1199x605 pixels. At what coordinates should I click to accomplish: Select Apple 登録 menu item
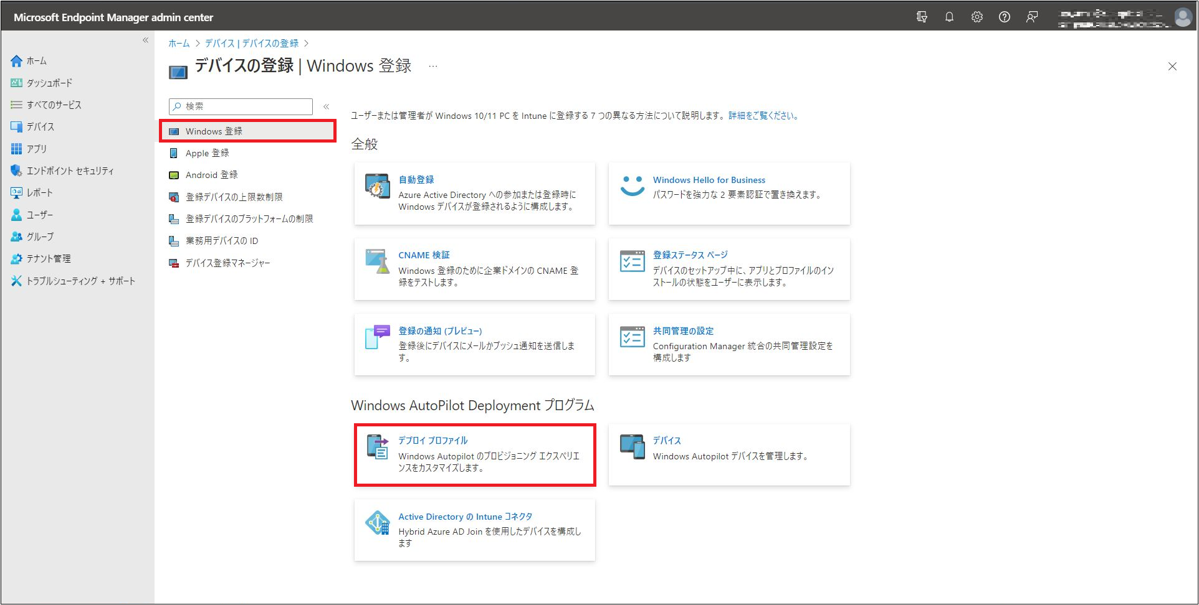coord(207,153)
